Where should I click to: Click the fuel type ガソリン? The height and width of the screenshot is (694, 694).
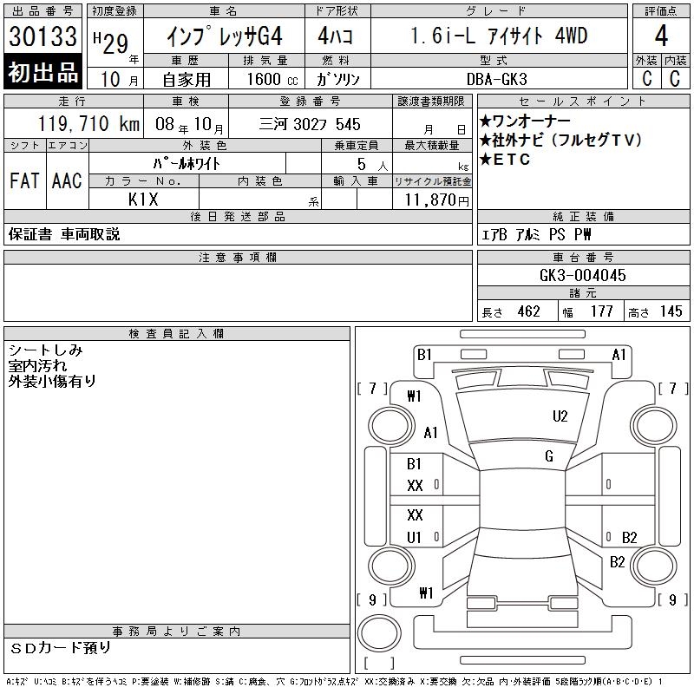[x=337, y=79]
